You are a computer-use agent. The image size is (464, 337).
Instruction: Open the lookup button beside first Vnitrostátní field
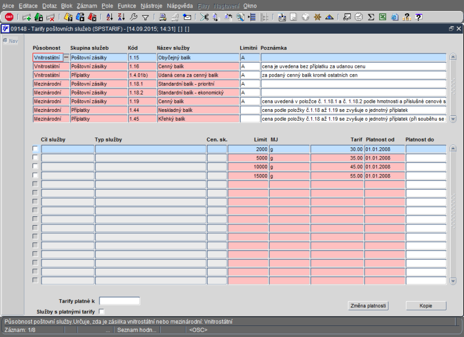tap(66, 57)
